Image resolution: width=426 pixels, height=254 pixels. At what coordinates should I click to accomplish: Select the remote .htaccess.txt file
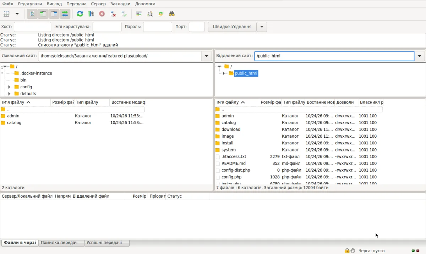tap(299, 156)
